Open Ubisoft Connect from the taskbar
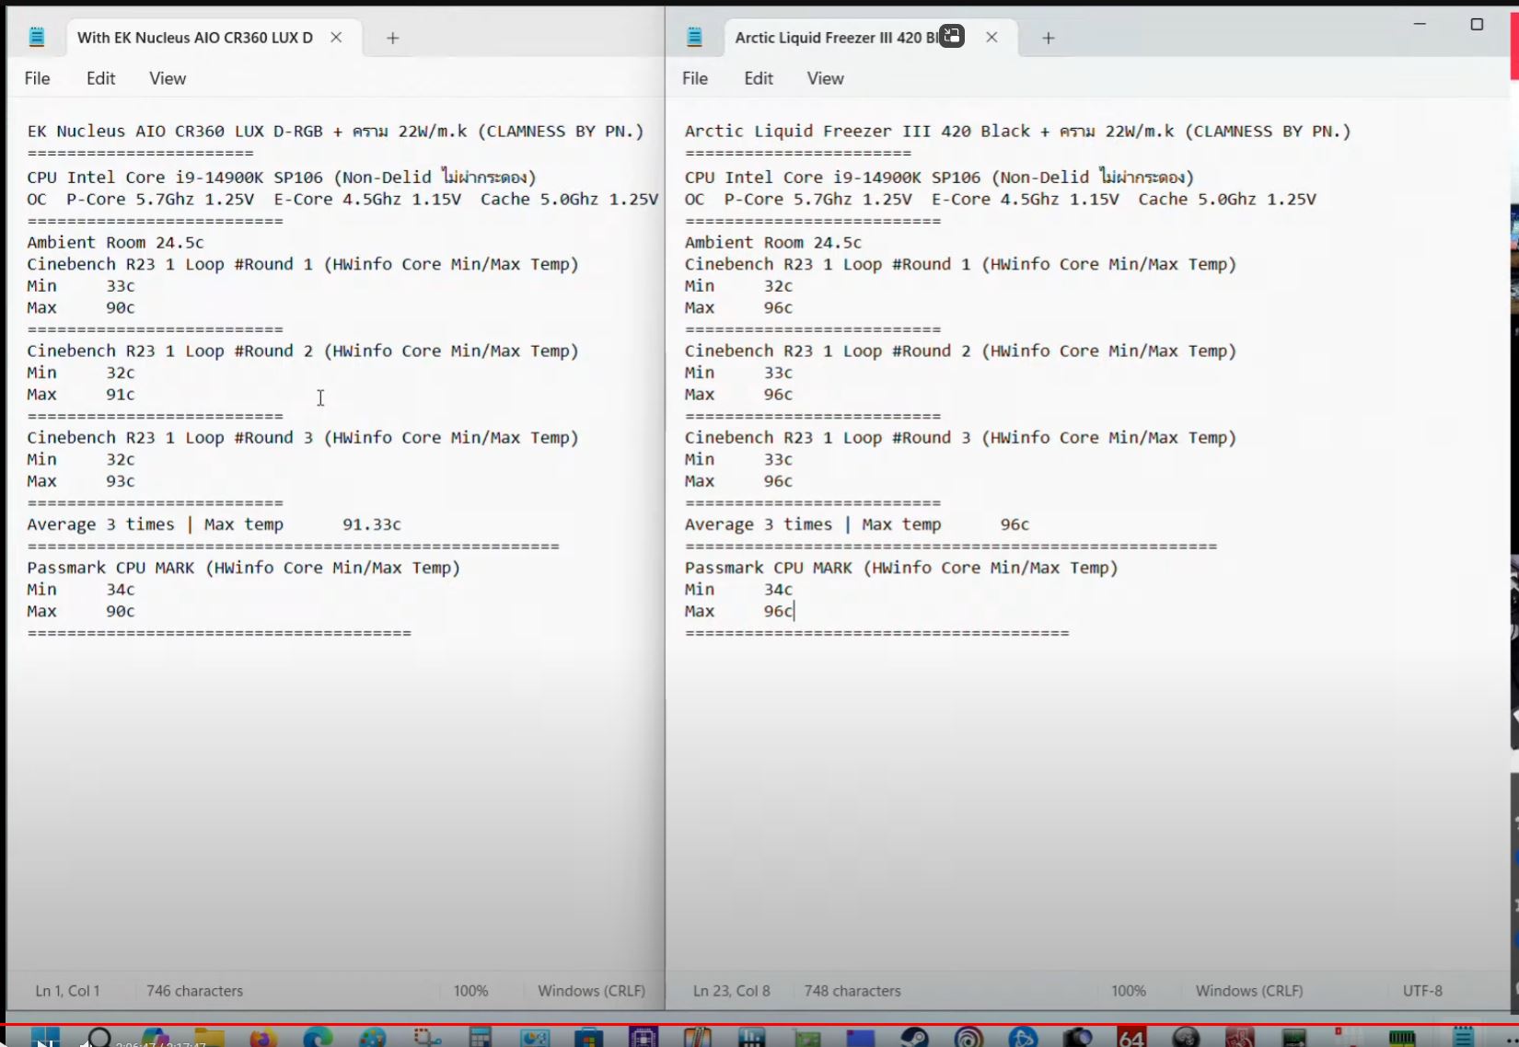The height and width of the screenshot is (1047, 1519). pos(968,1039)
